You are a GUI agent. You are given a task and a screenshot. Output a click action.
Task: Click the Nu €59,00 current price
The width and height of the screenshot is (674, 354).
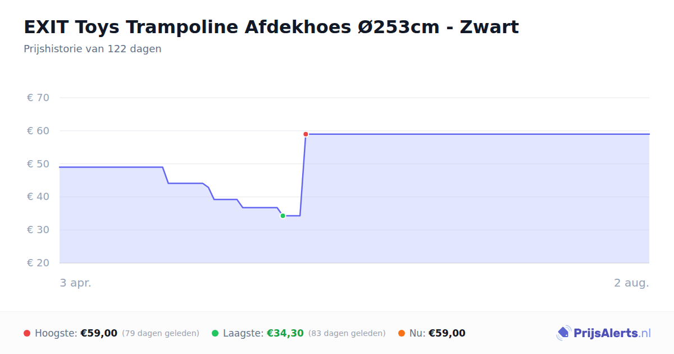447,333
